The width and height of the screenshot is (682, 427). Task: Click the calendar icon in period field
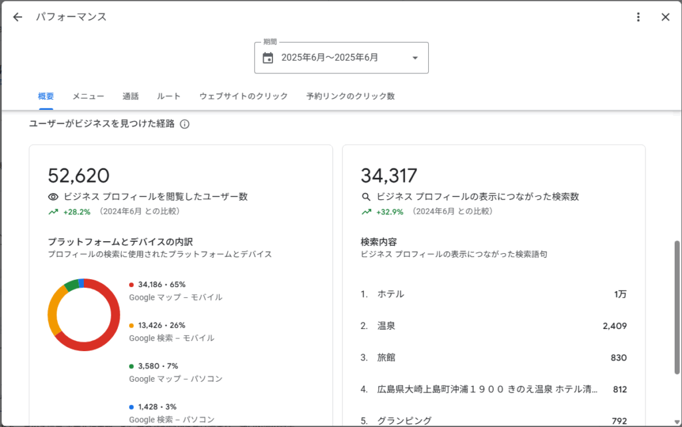coord(268,58)
